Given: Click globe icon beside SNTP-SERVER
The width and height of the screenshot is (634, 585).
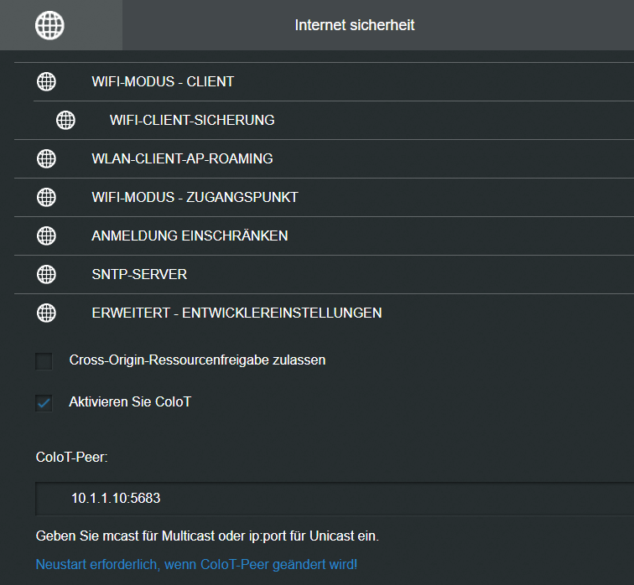Looking at the screenshot, I should click(46, 274).
